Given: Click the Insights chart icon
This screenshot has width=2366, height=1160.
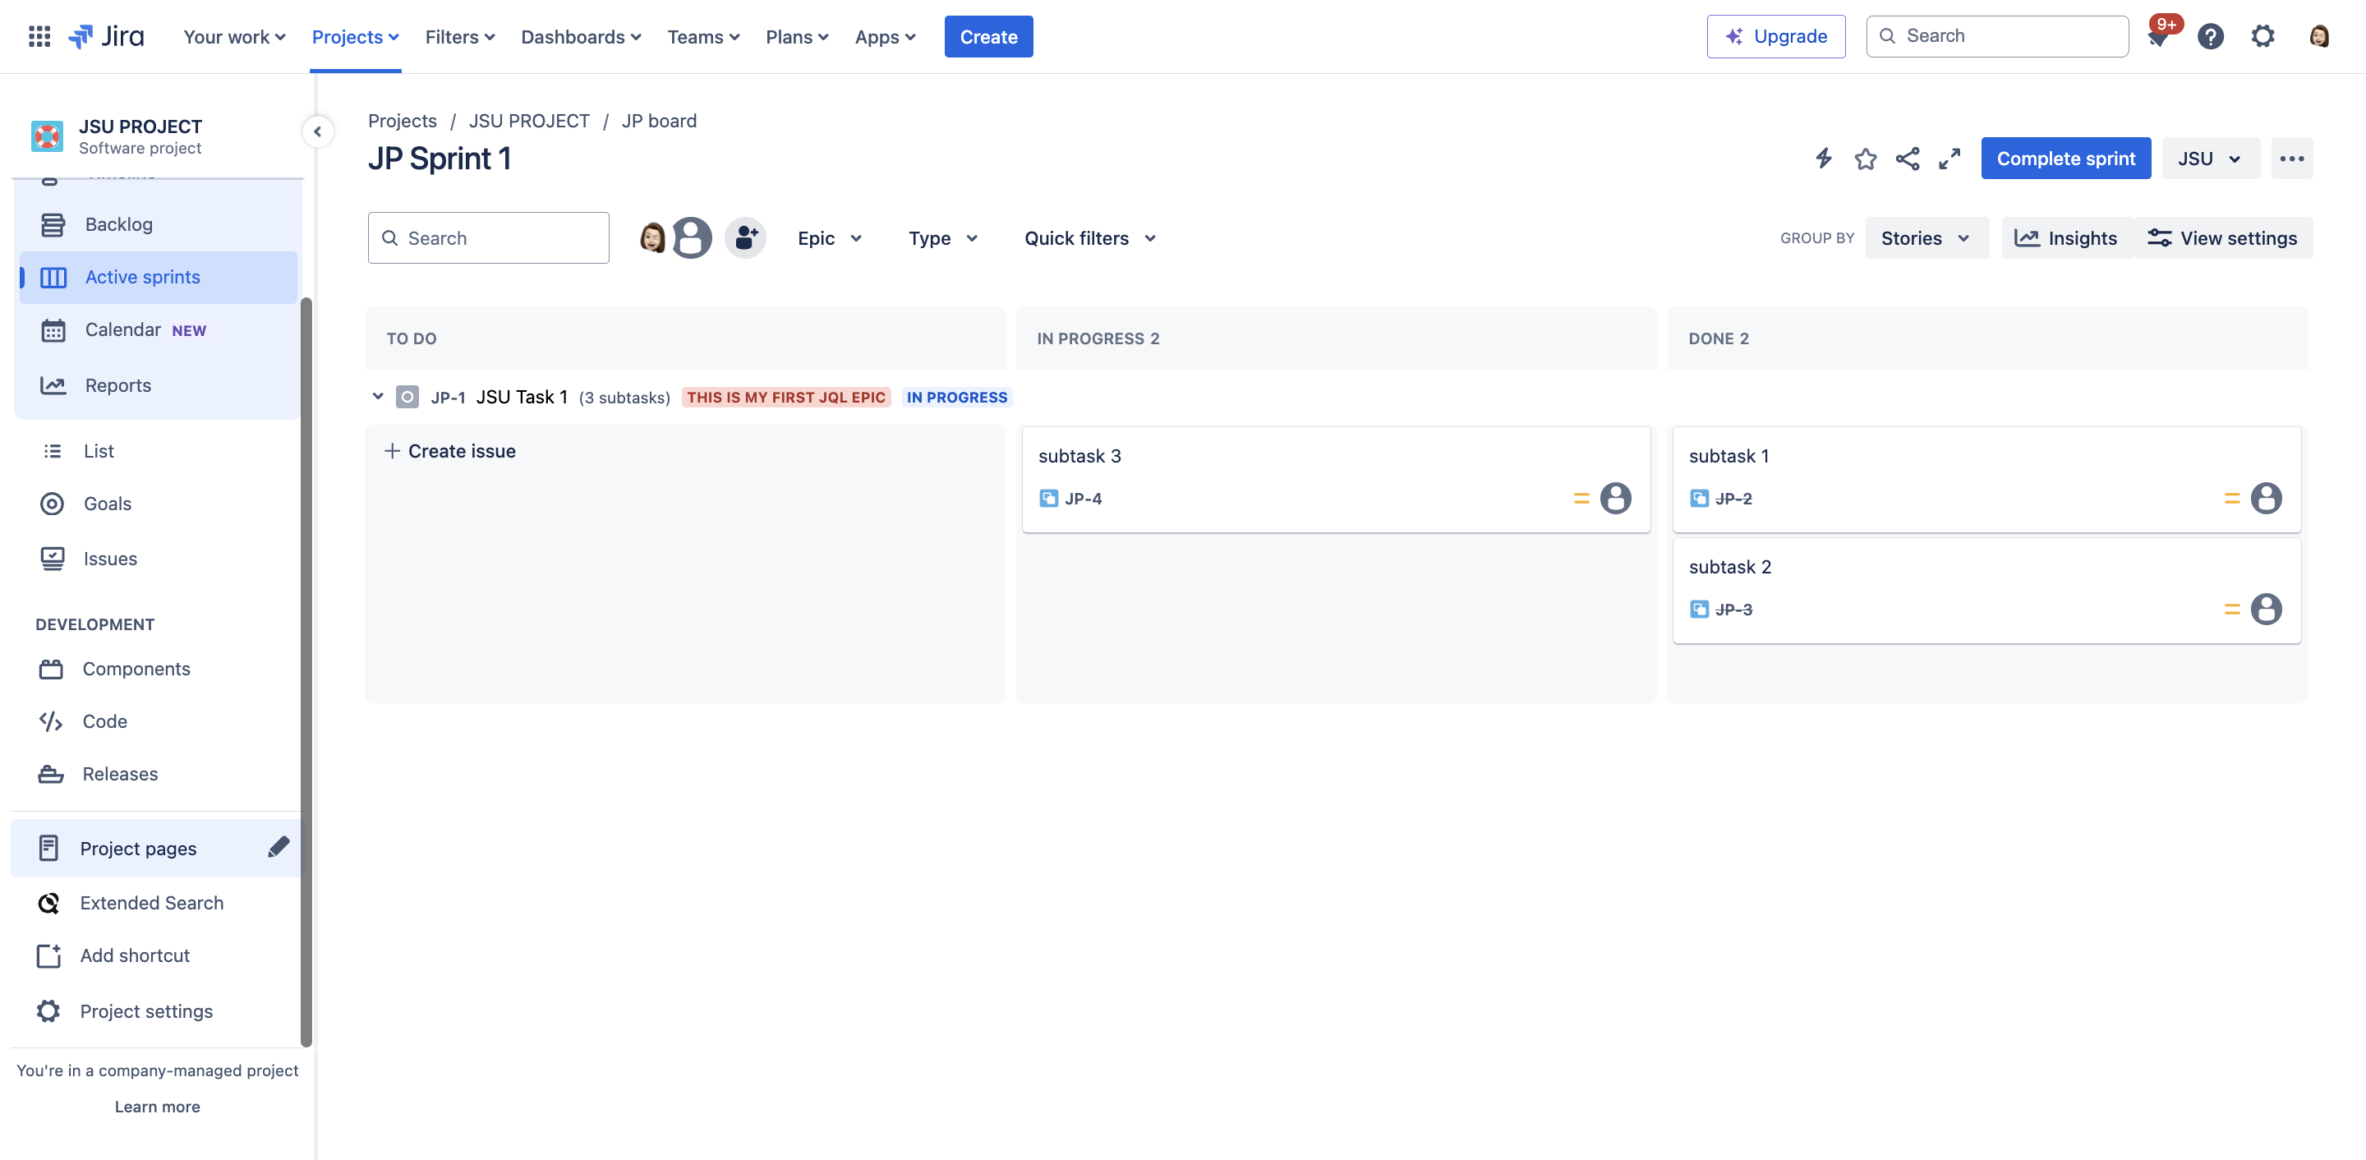Looking at the screenshot, I should coord(2028,237).
